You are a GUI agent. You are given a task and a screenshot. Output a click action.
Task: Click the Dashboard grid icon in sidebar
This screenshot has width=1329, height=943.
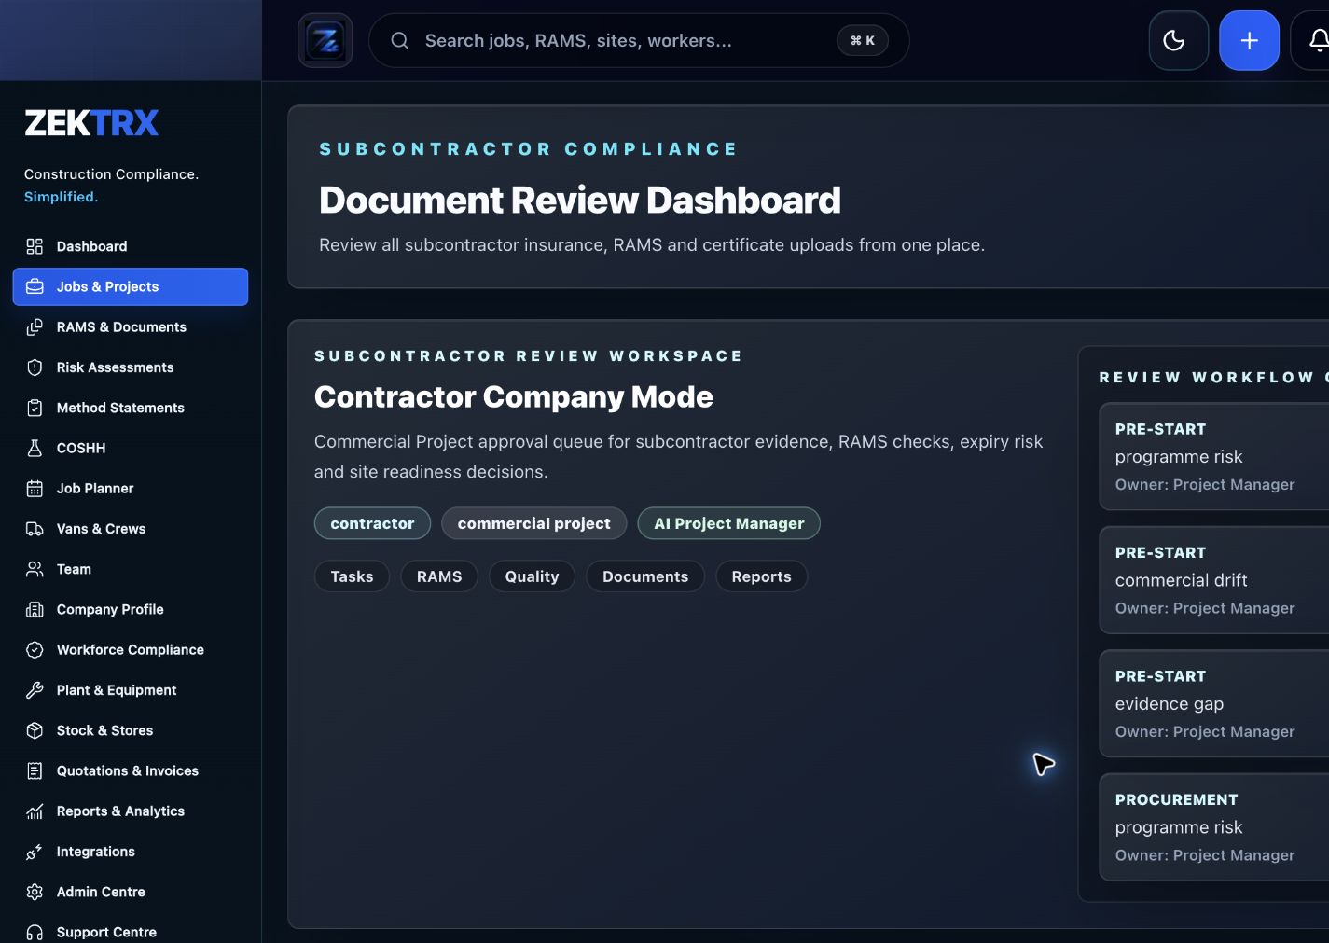tap(35, 246)
